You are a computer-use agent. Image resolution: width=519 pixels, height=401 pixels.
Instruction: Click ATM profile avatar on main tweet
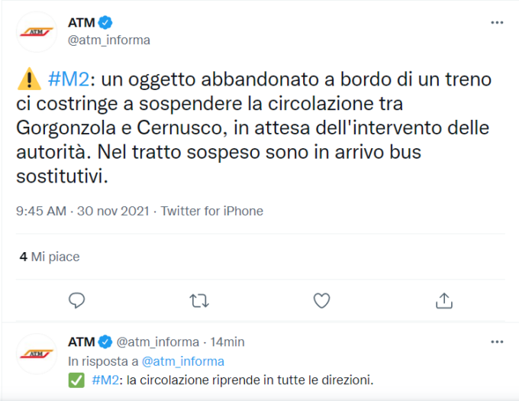point(37,32)
